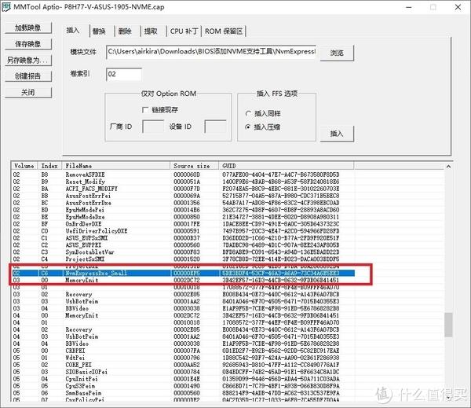Select the CpuS3Peim row

183,386
